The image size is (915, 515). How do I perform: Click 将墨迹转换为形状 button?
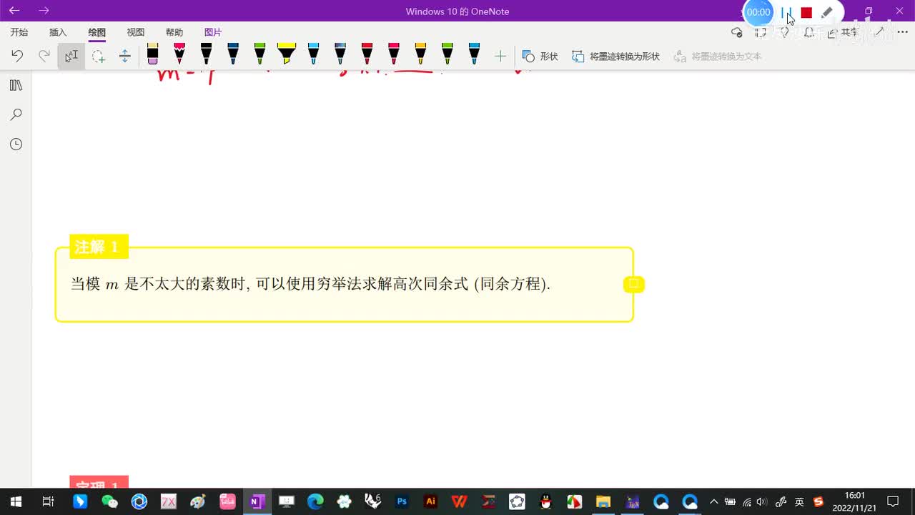pos(615,56)
